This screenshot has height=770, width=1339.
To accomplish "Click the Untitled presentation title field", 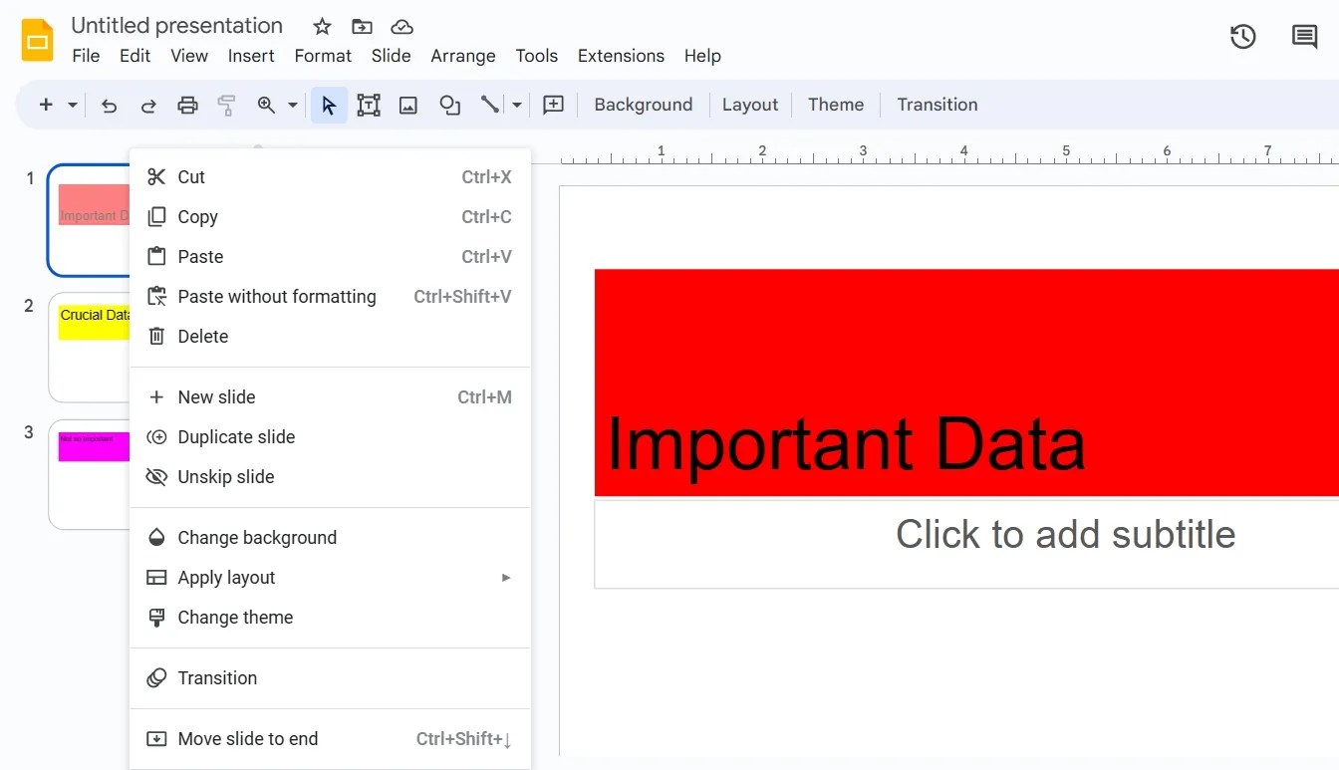I will [176, 25].
